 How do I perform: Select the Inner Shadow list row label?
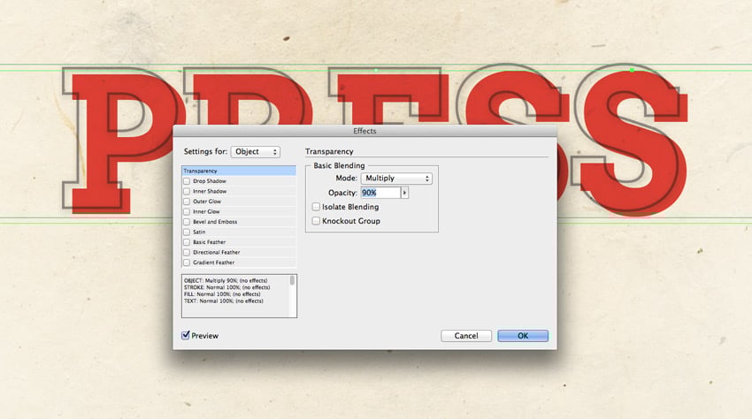(x=210, y=191)
